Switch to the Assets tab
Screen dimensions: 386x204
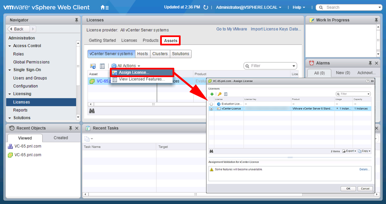click(x=171, y=41)
